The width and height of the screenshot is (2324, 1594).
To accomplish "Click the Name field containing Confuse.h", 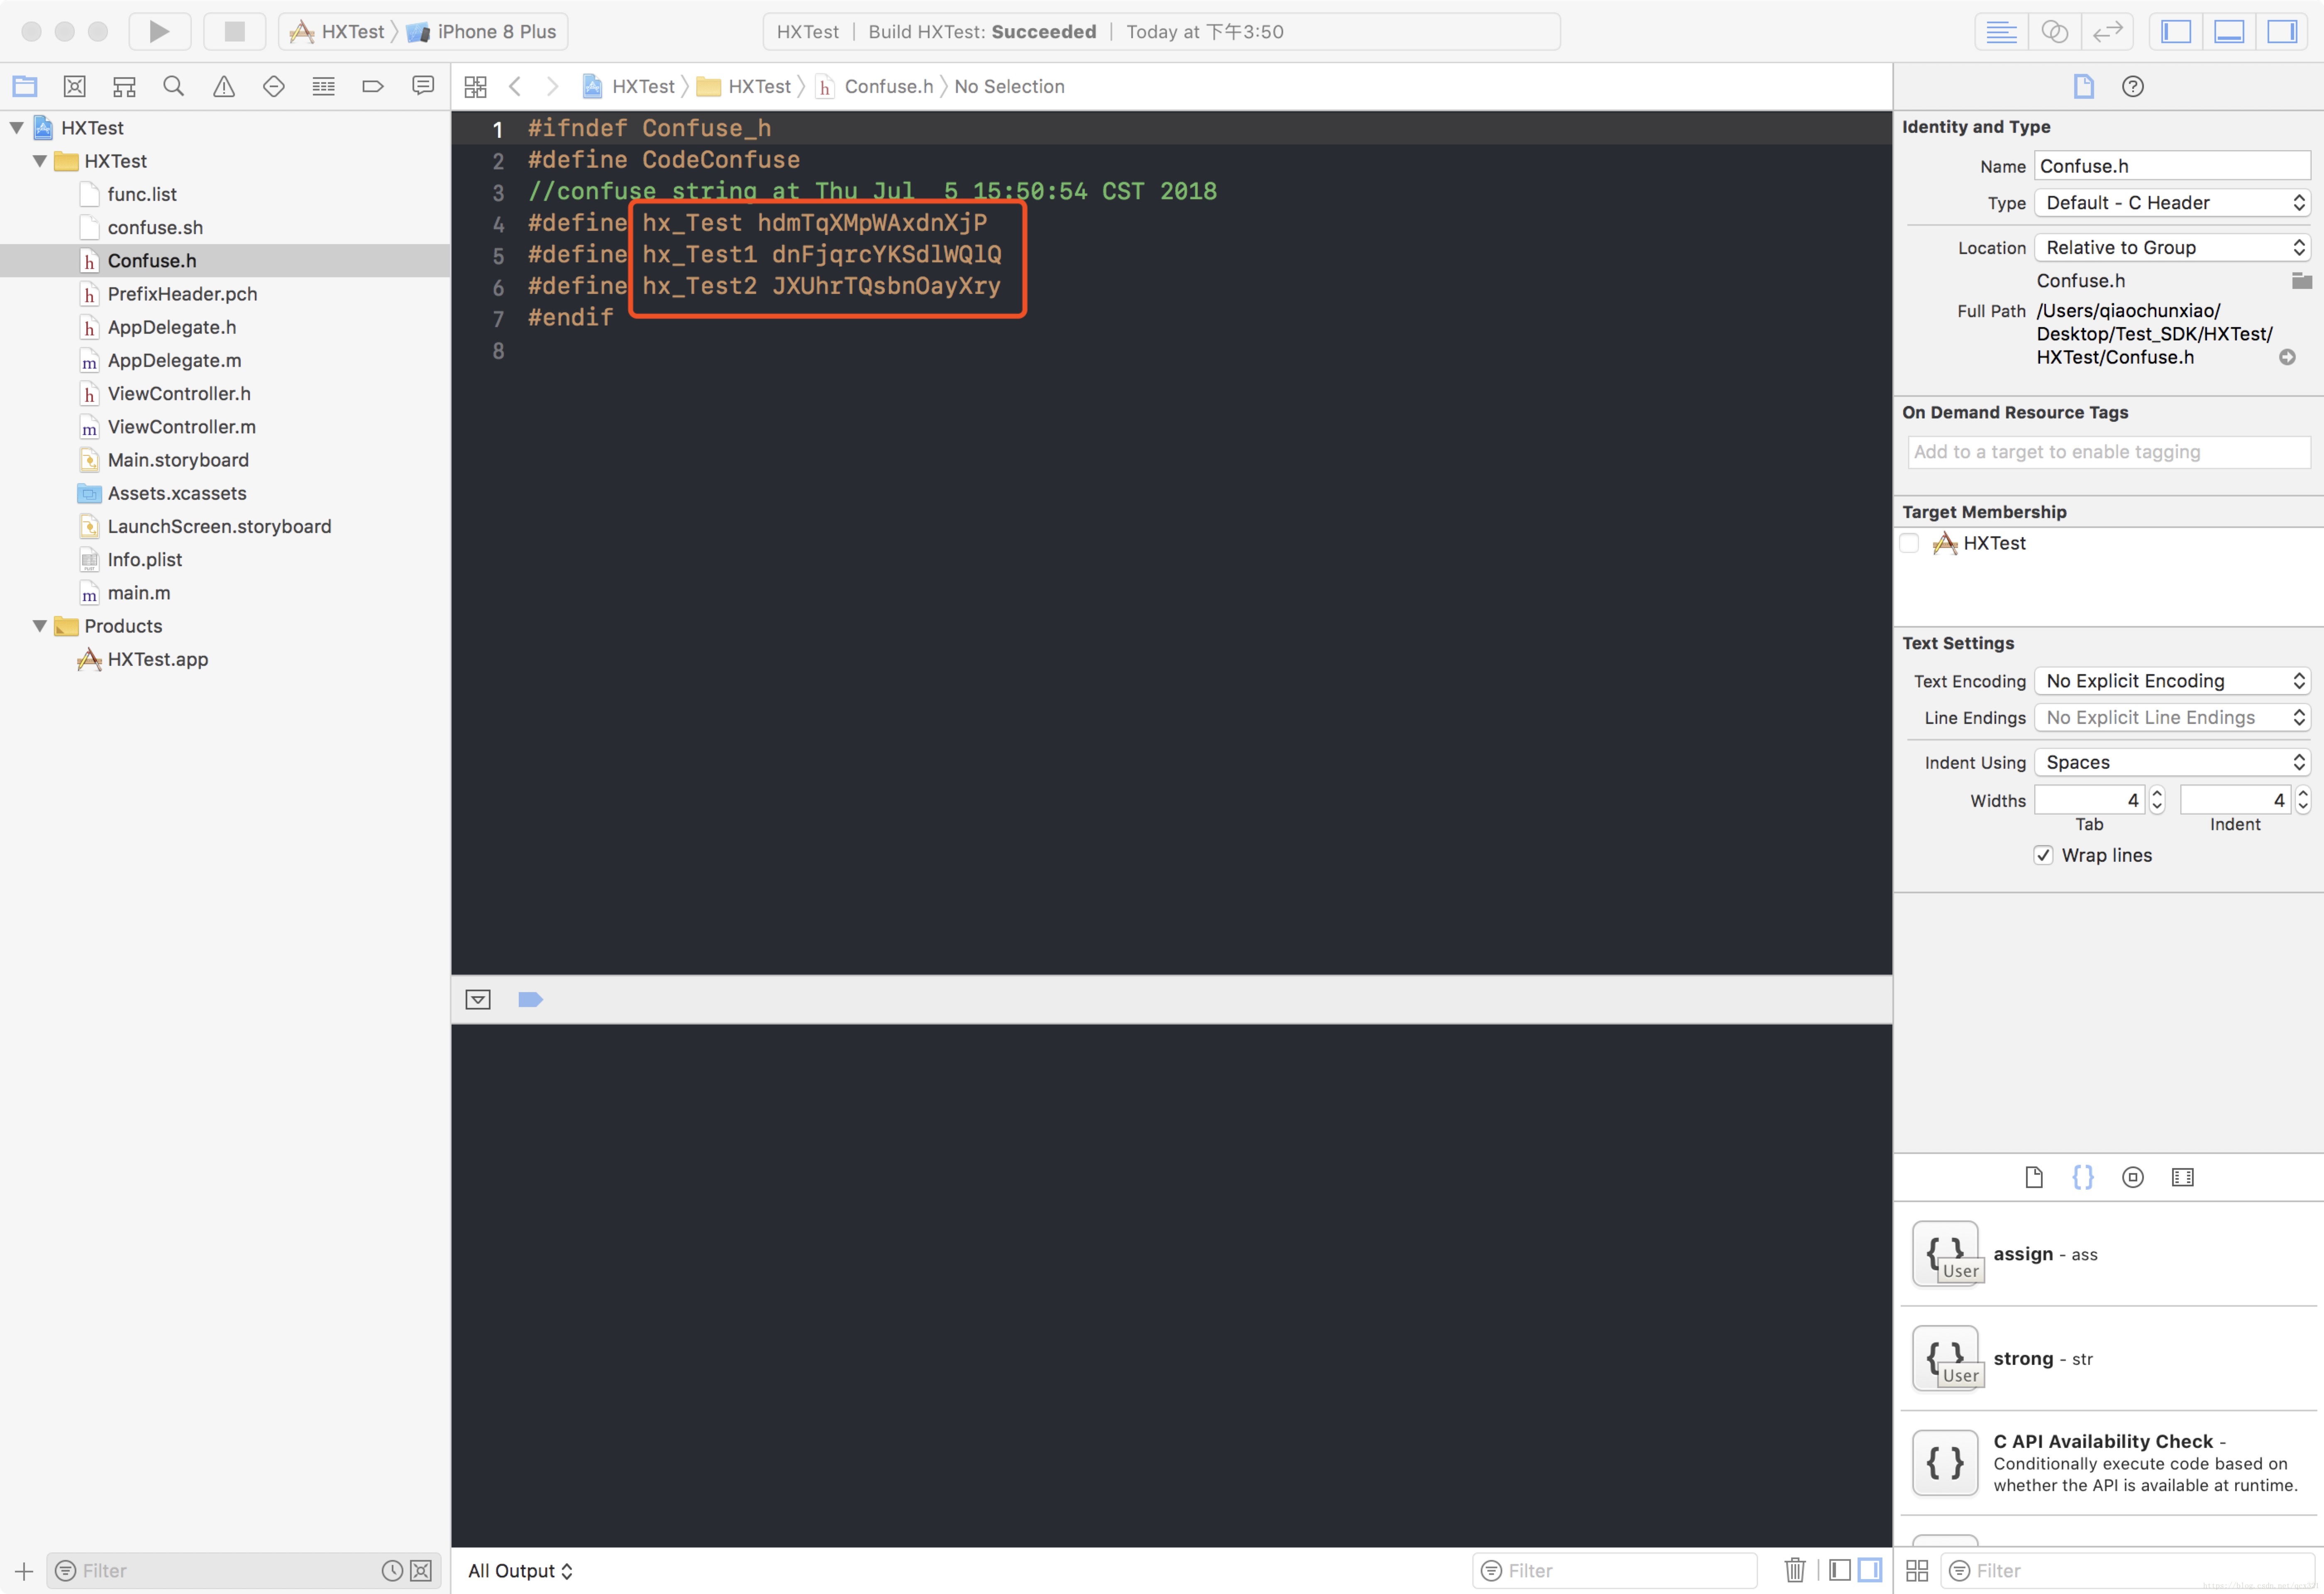I will (2172, 166).
